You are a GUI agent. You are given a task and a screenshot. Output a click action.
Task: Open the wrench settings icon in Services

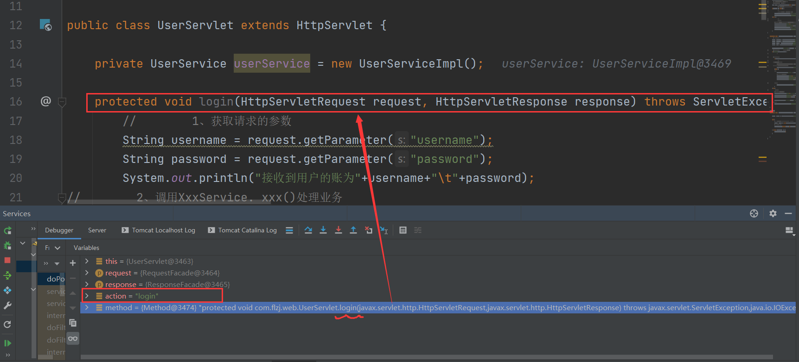7,306
